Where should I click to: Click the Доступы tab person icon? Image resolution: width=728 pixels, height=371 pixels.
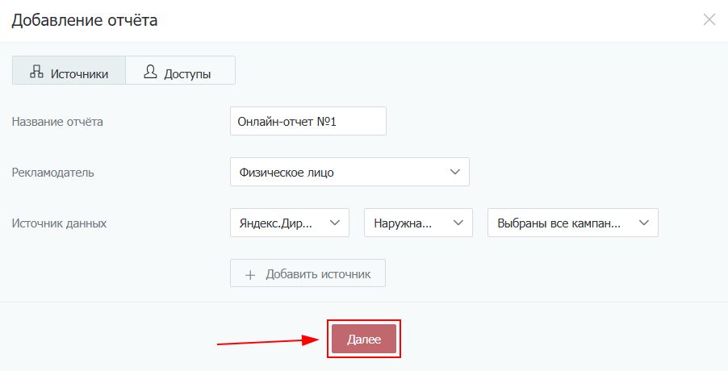coord(149,71)
